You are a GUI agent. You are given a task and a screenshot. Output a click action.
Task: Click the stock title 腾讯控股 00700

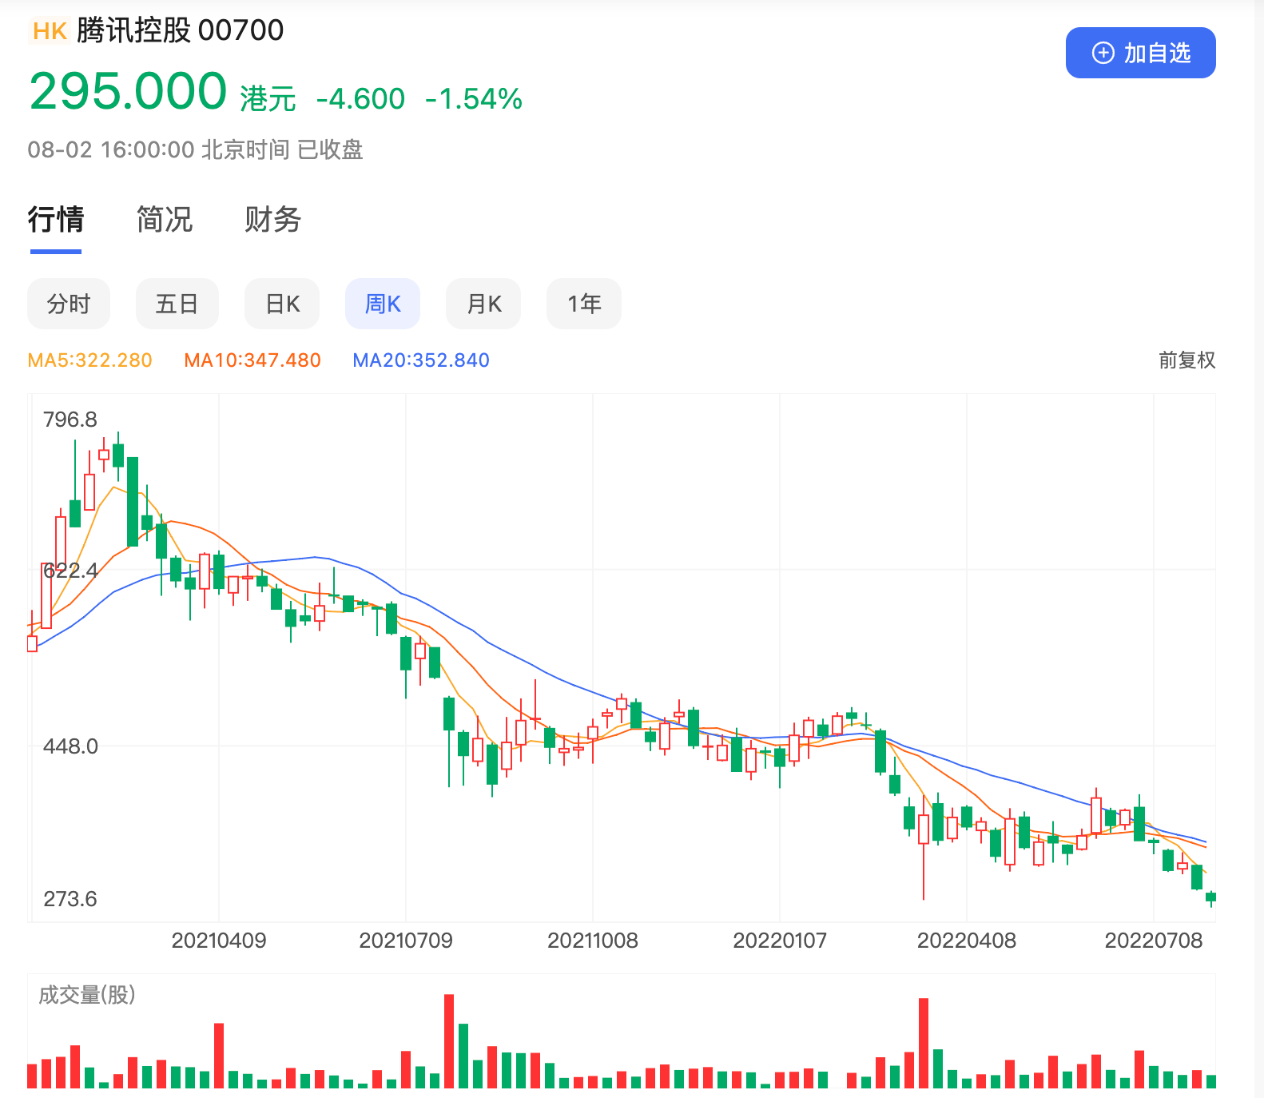(x=181, y=30)
